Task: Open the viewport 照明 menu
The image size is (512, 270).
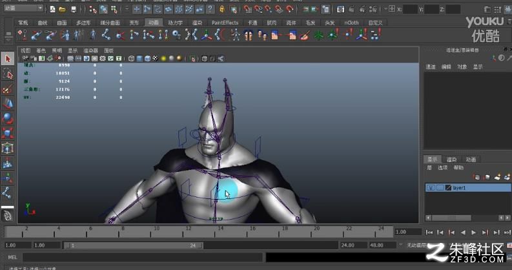Action: (x=57, y=50)
